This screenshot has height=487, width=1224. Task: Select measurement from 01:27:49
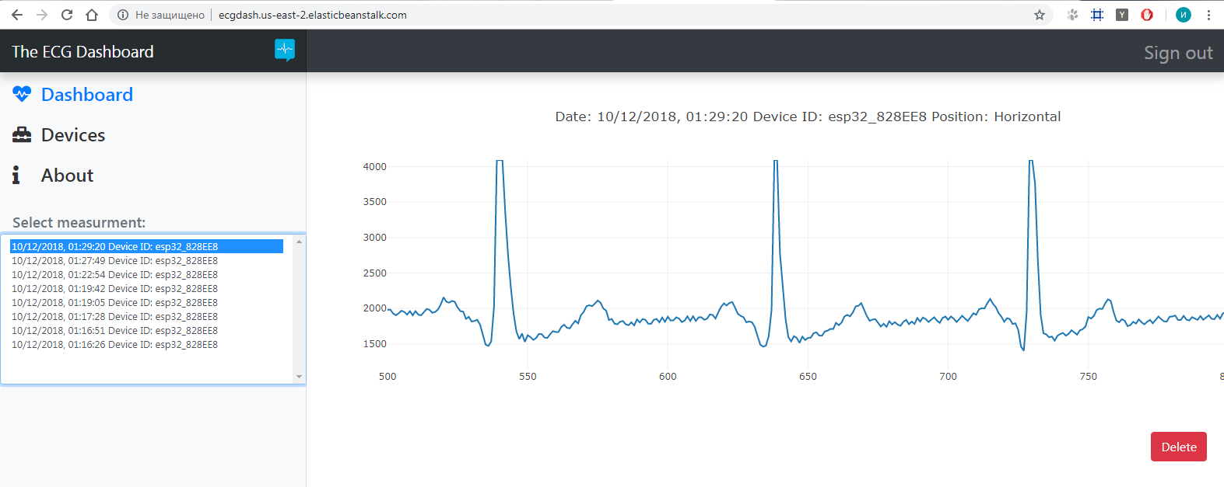point(114,261)
